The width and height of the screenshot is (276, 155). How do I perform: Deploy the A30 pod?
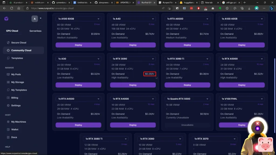tap(78, 85)
